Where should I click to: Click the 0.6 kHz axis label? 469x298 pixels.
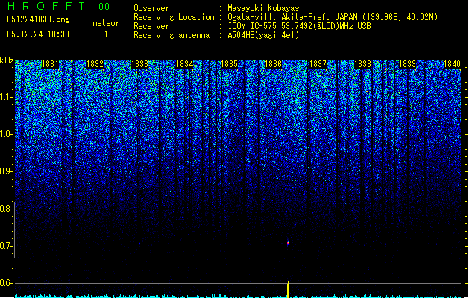click(x=7, y=283)
